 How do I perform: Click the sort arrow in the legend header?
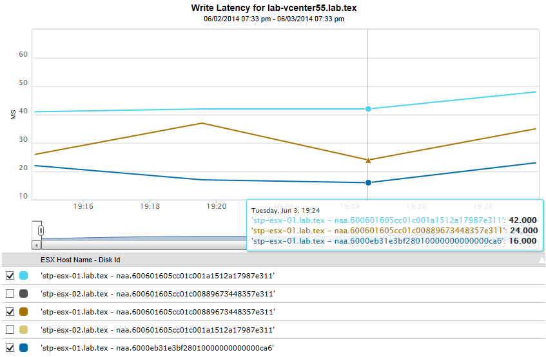click(541, 260)
